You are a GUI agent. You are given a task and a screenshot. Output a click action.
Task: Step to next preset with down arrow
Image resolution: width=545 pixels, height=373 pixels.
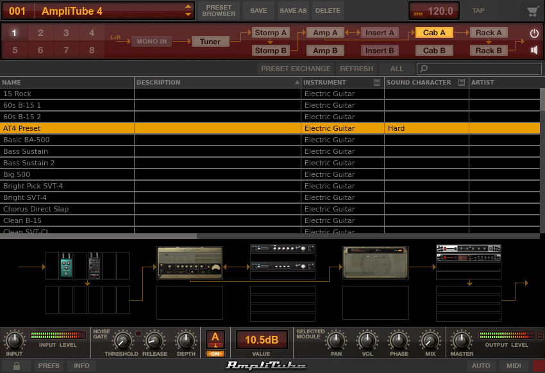[x=188, y=15]
